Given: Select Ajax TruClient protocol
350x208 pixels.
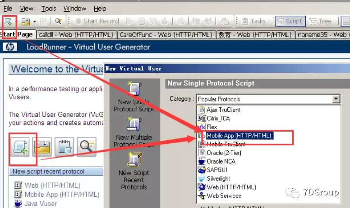Looking at the screenshot, I should [x=223, y=110].
